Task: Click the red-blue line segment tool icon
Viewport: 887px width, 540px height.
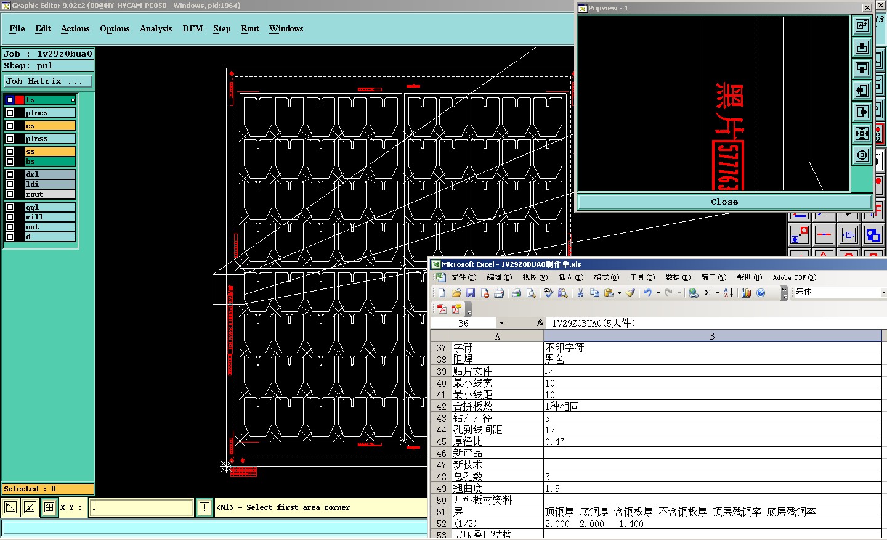Action: (824, 235)
